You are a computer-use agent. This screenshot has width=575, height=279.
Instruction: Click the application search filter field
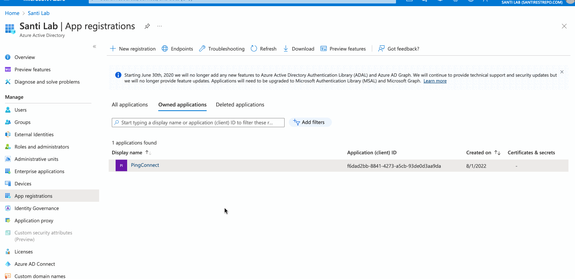coord(198,122)
